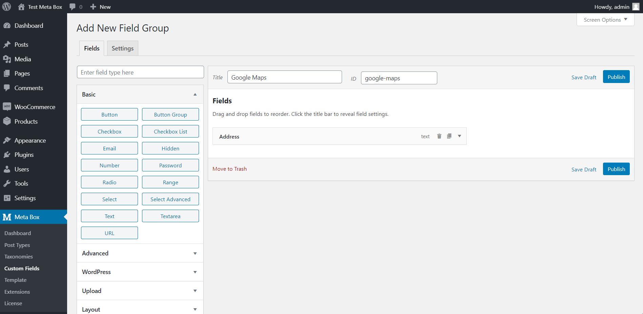
Task: Add a Text field
Action: point(109,216)
